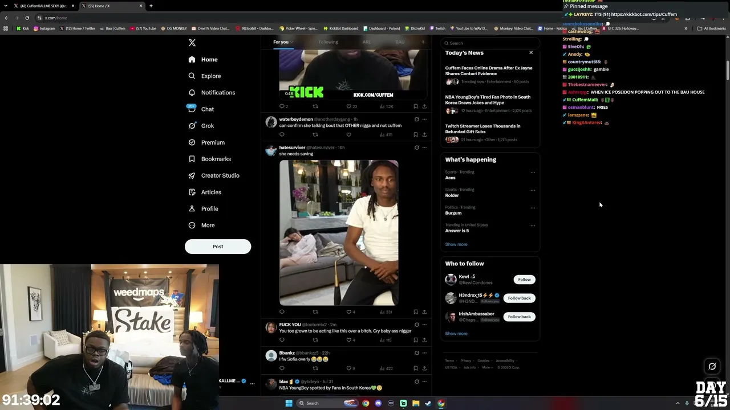Click the Post button
Viewport: 730px width, 410px height.
[x=218, y=247]
